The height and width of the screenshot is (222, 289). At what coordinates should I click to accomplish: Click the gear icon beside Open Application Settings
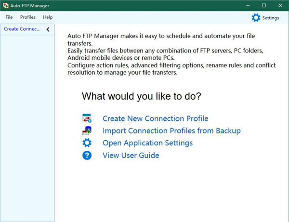(x=87, y=143)
